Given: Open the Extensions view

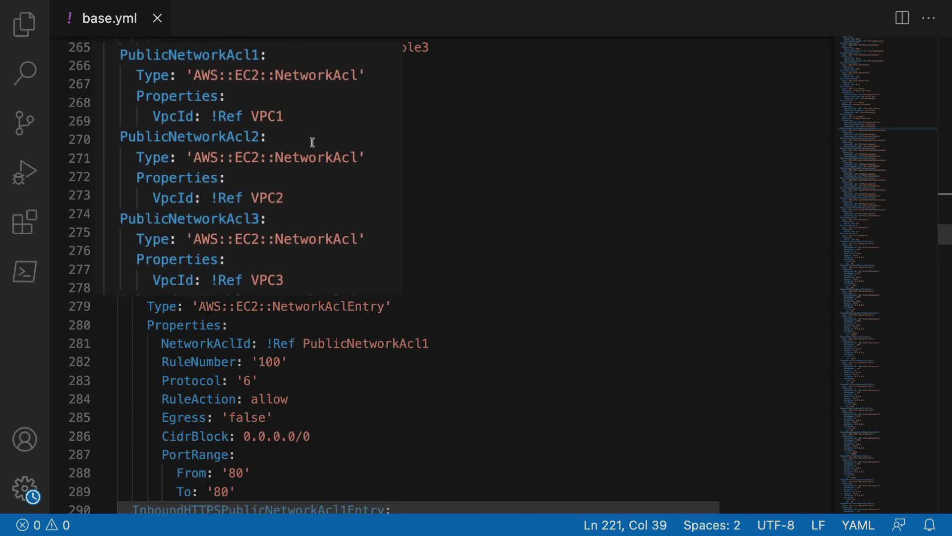Looking at the screenshot, I should click(x=24, y=222).
